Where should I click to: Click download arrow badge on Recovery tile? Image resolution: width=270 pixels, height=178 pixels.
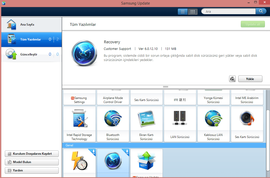pyautogui.click(x=127, y=151)
